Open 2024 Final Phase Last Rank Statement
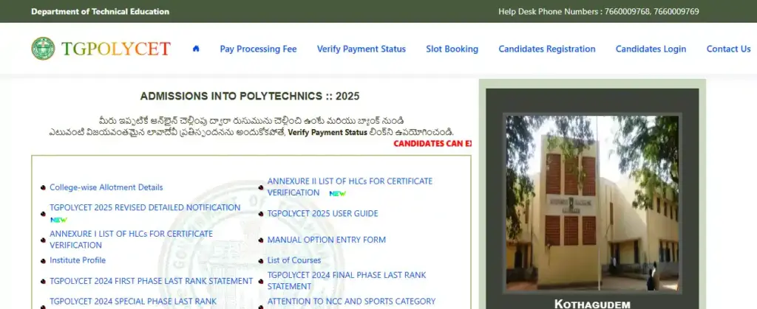The width and height of the screenshot is (757, 309). [347, 280]
